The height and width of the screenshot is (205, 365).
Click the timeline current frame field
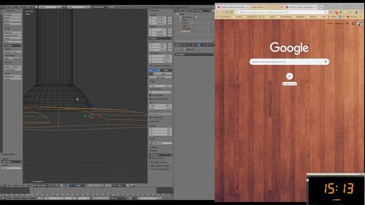pos(83,198)
